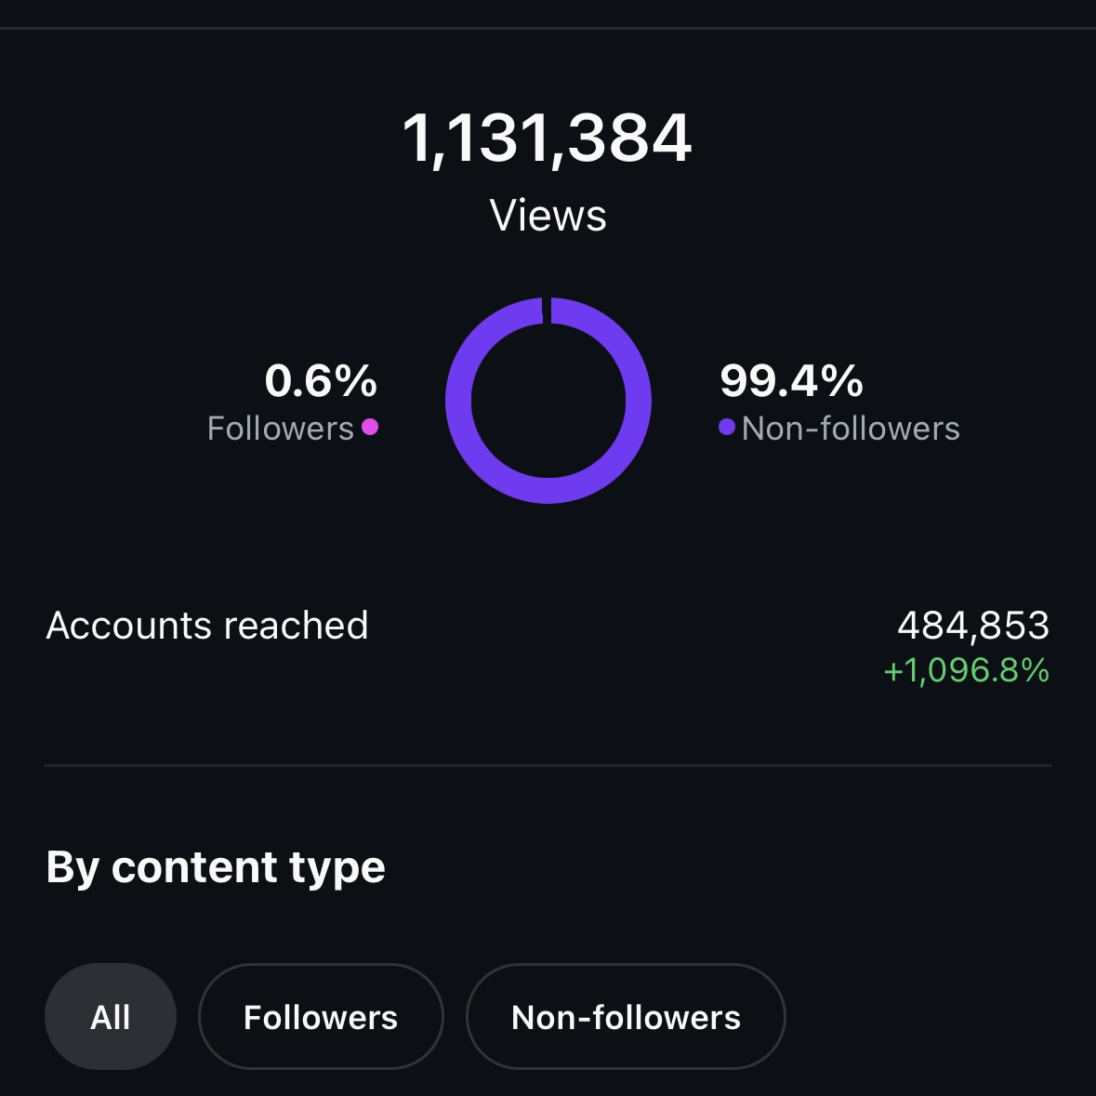Click the empty center of donut chart
1096x1096 pixels.
pyautogui.click(x=548, y=401)
